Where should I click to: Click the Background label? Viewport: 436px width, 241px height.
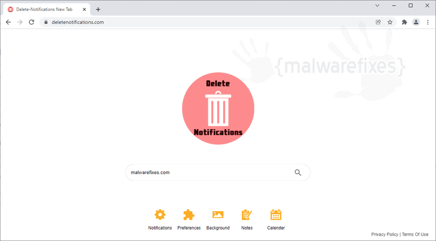(218, 228)
